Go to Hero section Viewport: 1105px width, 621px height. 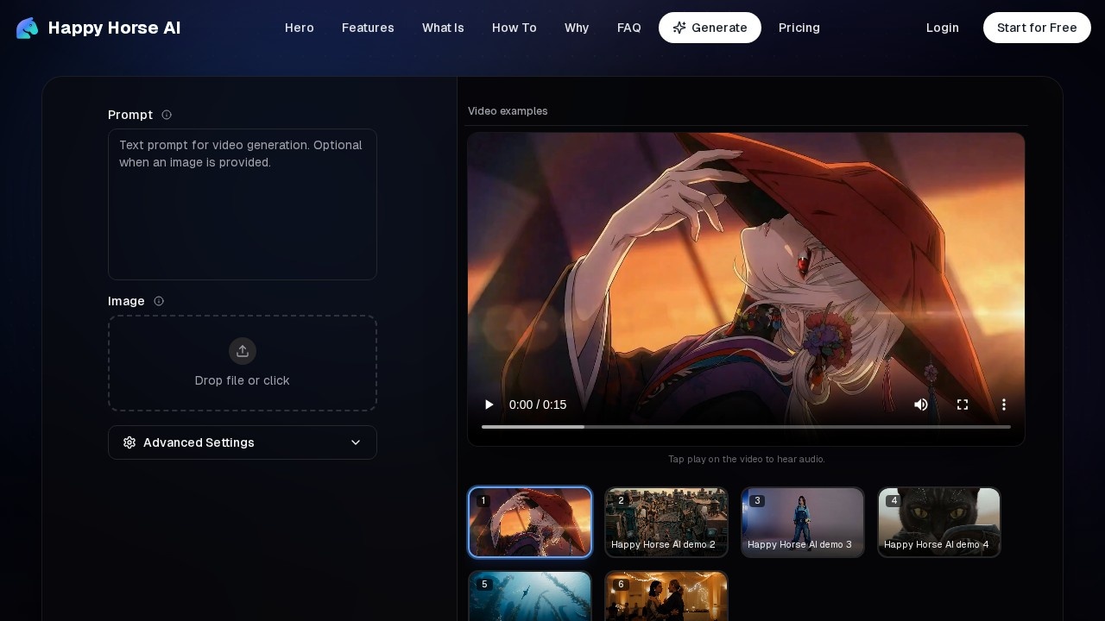(x=300, y=28)
